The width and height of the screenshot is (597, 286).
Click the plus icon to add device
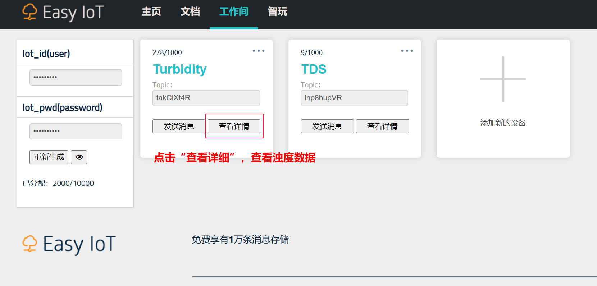point(503,79)
